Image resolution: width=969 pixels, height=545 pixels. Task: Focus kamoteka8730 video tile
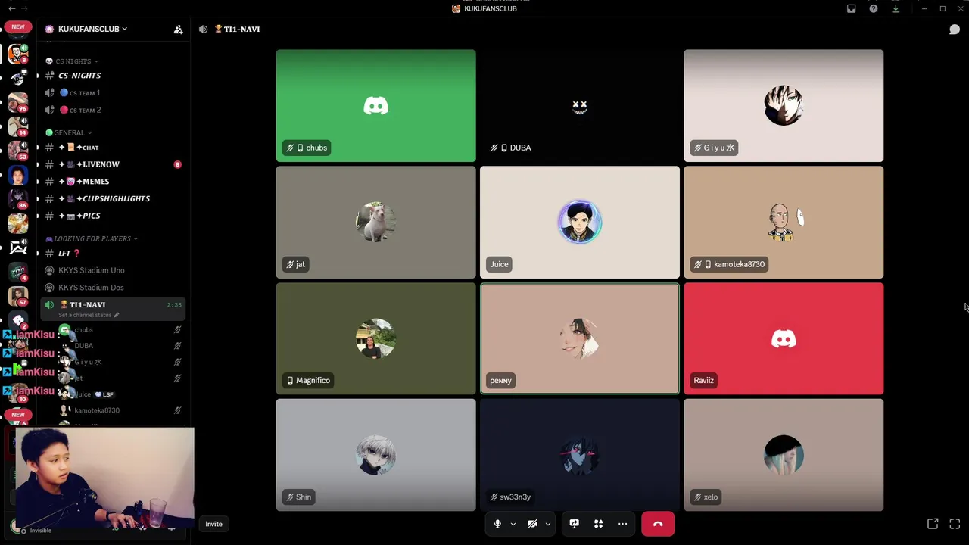pyautogui.click(x=784, y=223)
